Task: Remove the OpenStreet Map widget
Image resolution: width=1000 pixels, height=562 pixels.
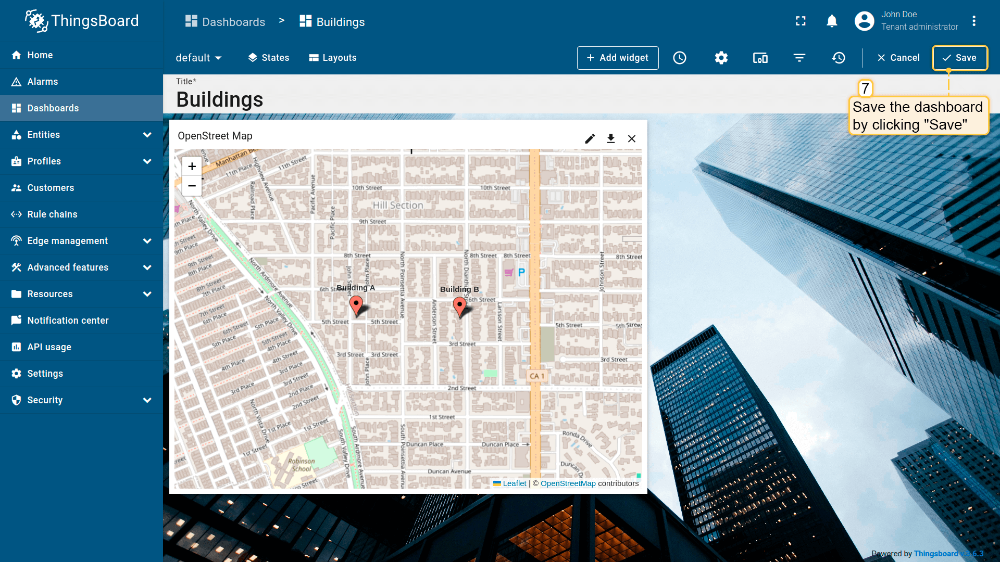Action: coord(632,138)
